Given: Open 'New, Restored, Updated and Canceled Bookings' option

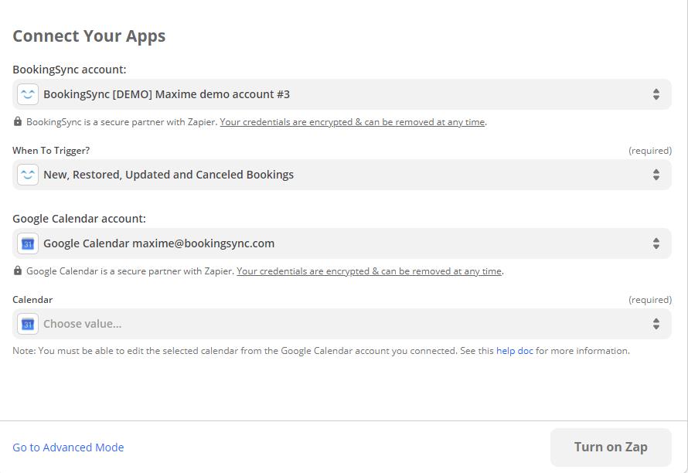Looking at the screenshot, I should pyautogui.click(x=169, y=175).
